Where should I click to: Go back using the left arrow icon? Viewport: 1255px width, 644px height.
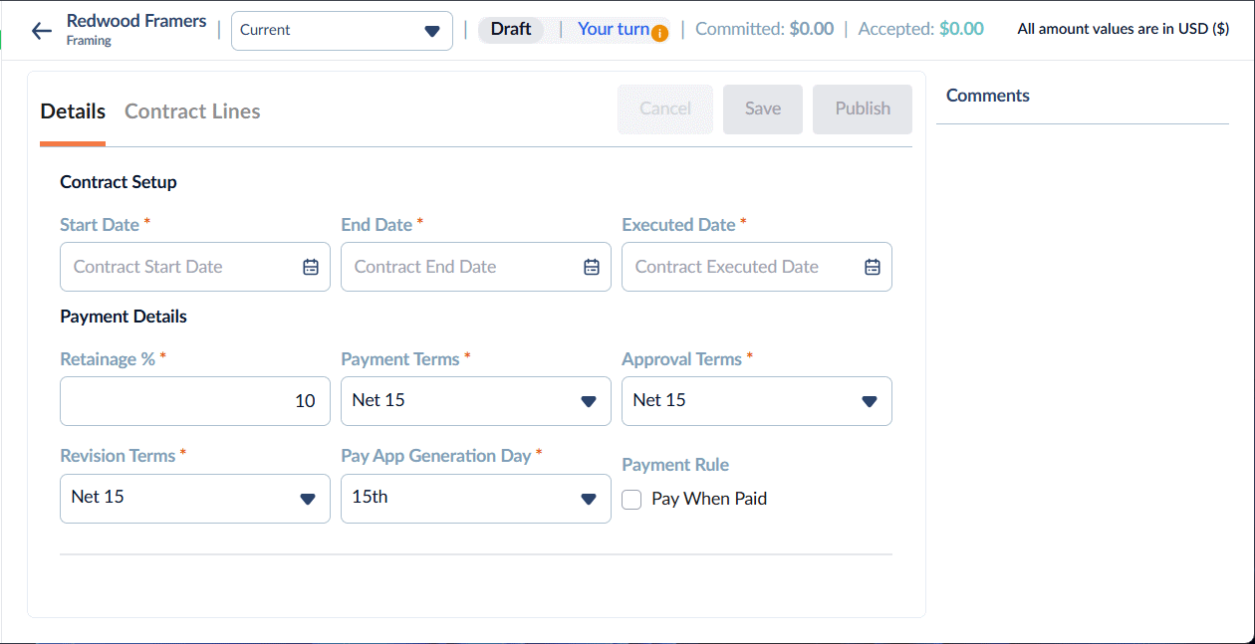click(x=41, y=31)
